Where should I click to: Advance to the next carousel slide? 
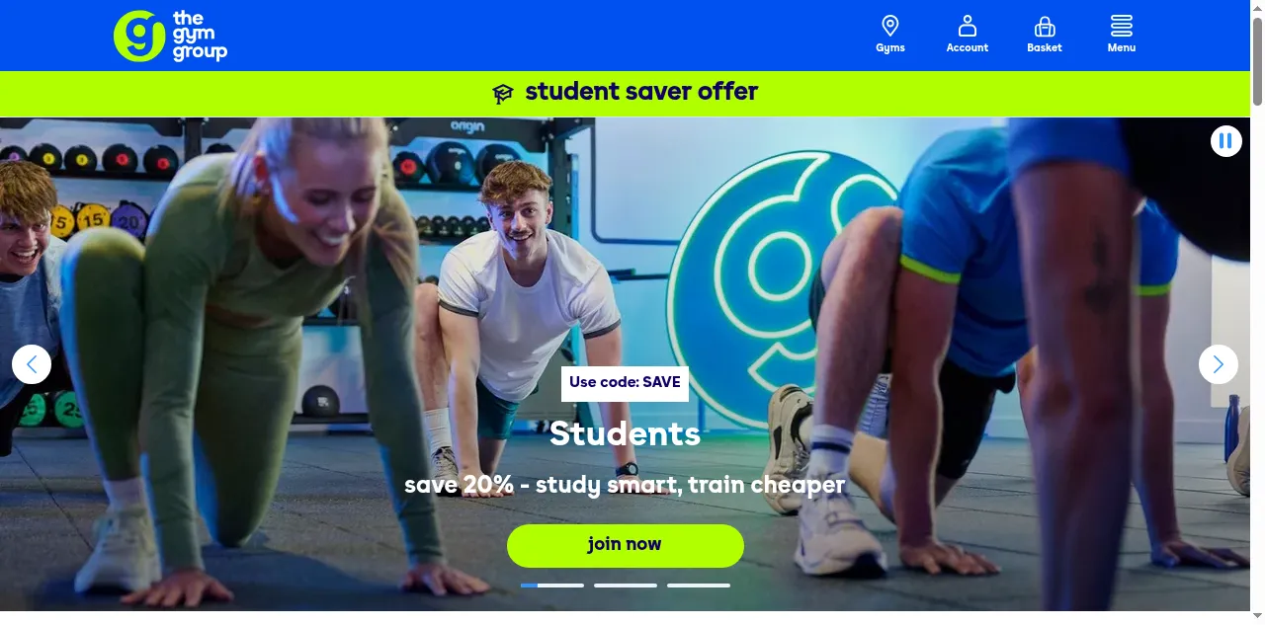click(1219, 364)
